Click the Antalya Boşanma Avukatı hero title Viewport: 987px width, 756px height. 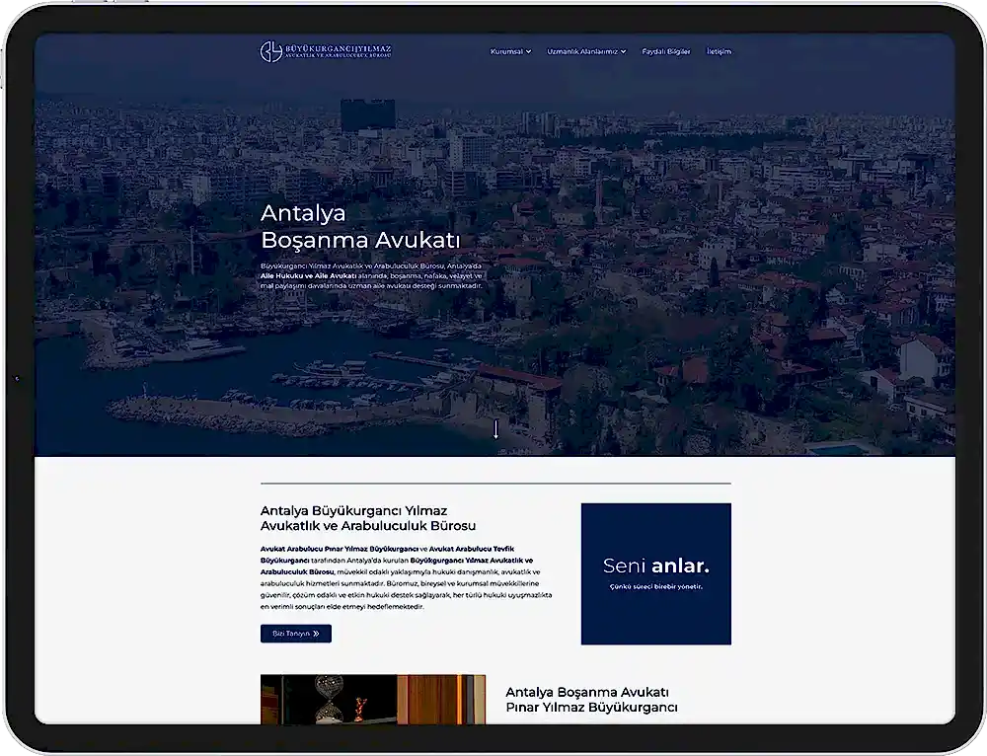click(x=360, y=226)
